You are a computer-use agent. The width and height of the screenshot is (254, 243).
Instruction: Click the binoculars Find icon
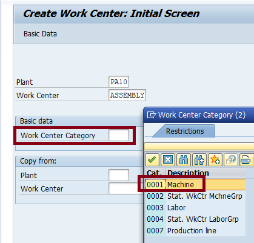point(184,160)
